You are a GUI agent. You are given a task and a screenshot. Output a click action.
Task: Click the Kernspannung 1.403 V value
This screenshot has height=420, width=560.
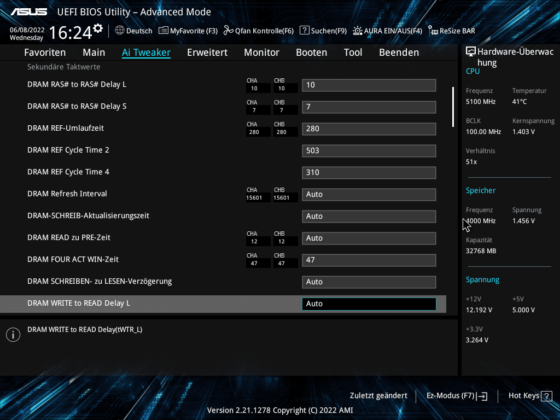point(523,132)
